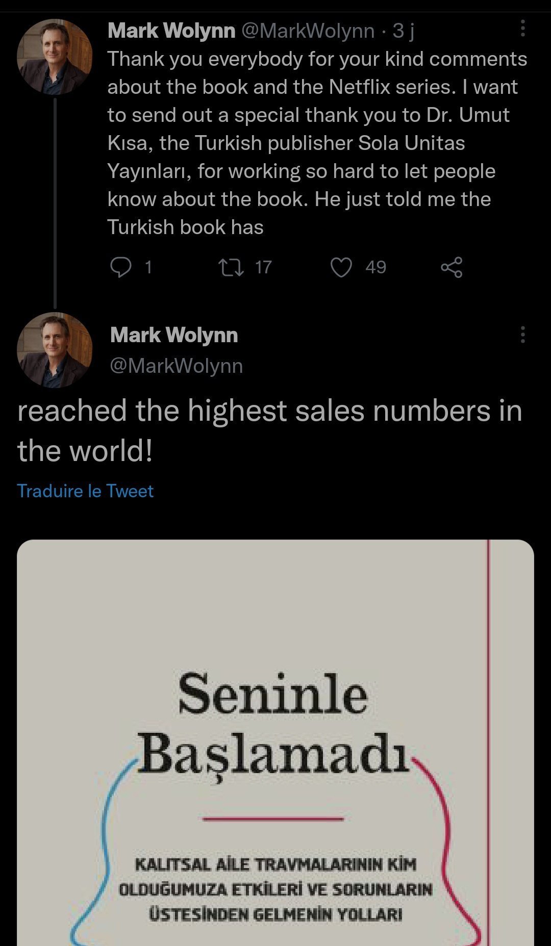Open the more options menu on the first tweet
This screenshot has height=946, width=551.
pyautogui.click(x=522, y=29)
